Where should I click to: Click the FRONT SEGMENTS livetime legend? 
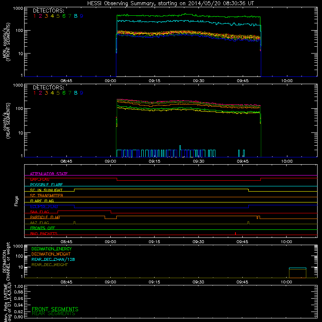tap(55, 309)
